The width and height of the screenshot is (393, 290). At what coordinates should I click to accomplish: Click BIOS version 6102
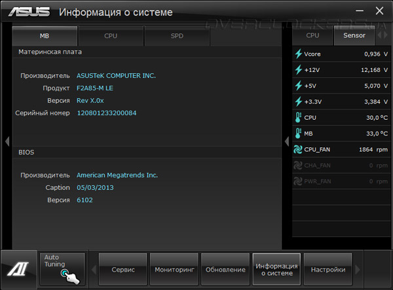coord(84,200)
